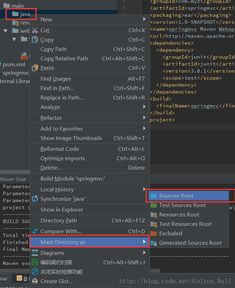
Task: Click the main folder icon in tree
Action: (7, 6)
